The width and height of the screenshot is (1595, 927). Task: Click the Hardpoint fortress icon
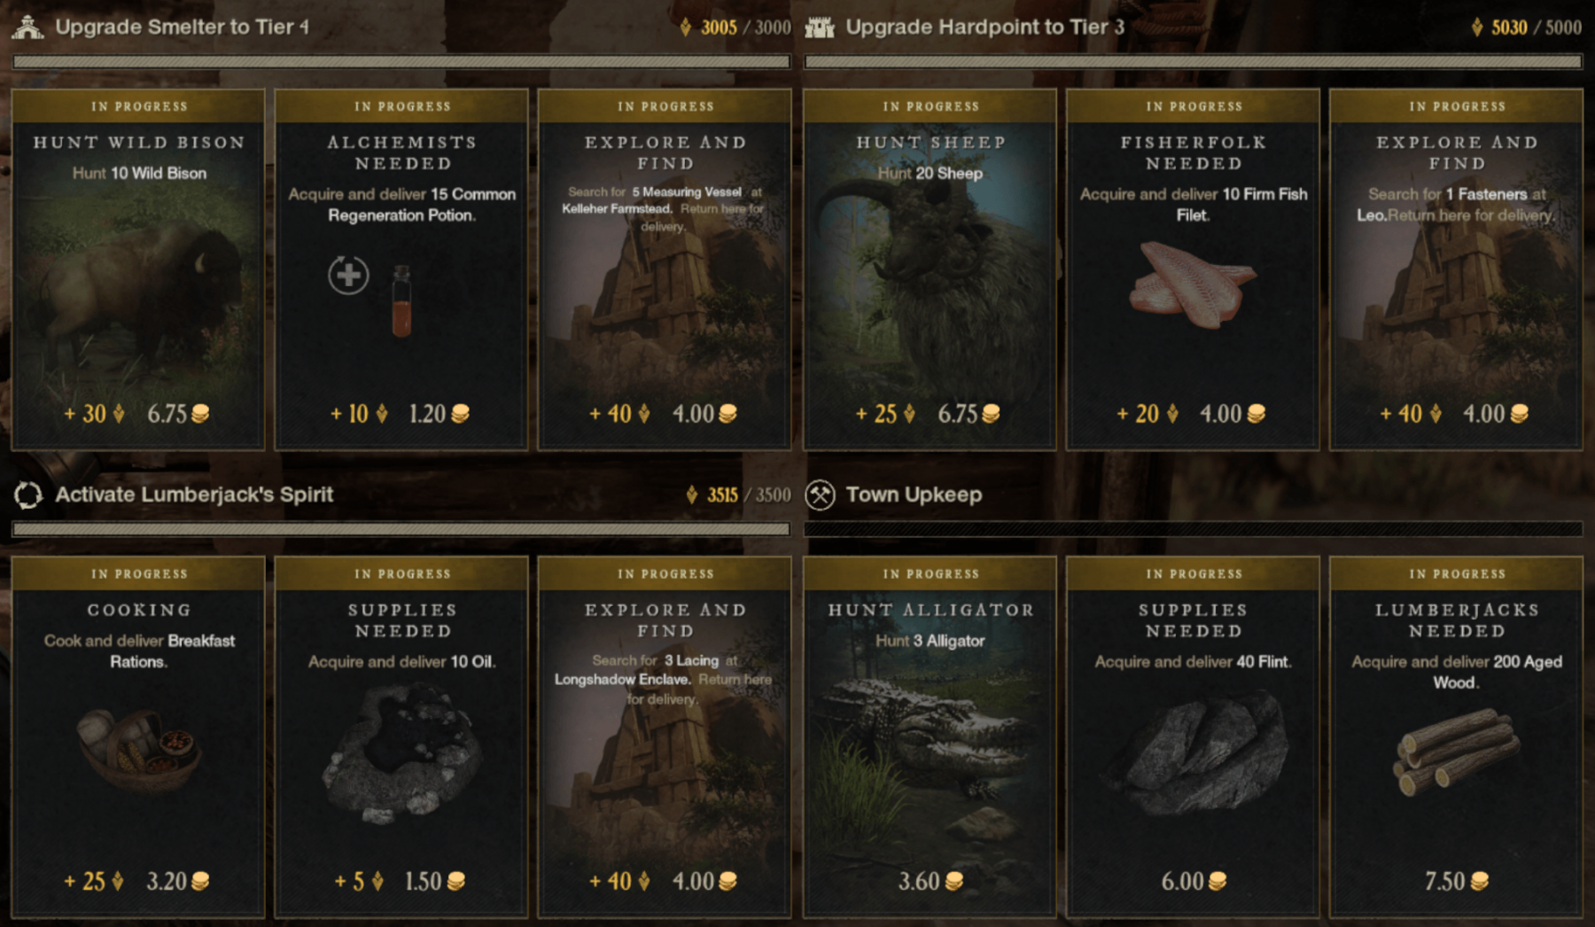point(820,28)
